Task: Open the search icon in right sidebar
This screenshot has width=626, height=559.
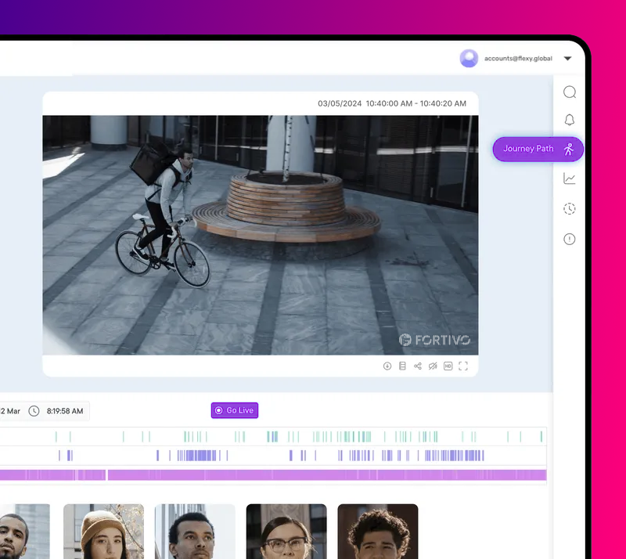Action: click(x=570, y=92)
